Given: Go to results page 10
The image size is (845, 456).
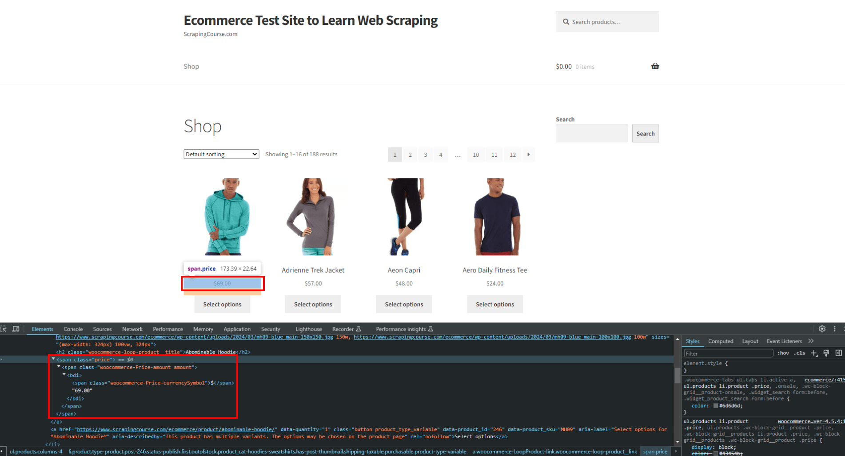Looking at the screenshot, I should point(476,155).
